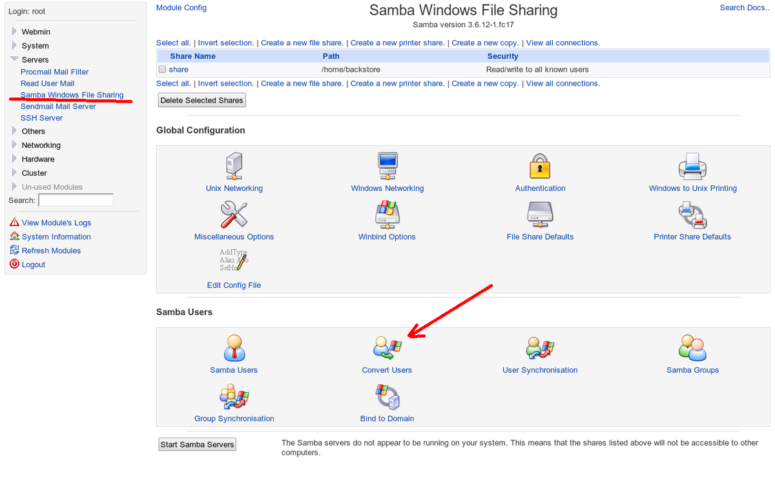The width and height of the screenshot is (775, 483).
Task: Click the View Module's Logs warning icon
Action: (15, 222)
